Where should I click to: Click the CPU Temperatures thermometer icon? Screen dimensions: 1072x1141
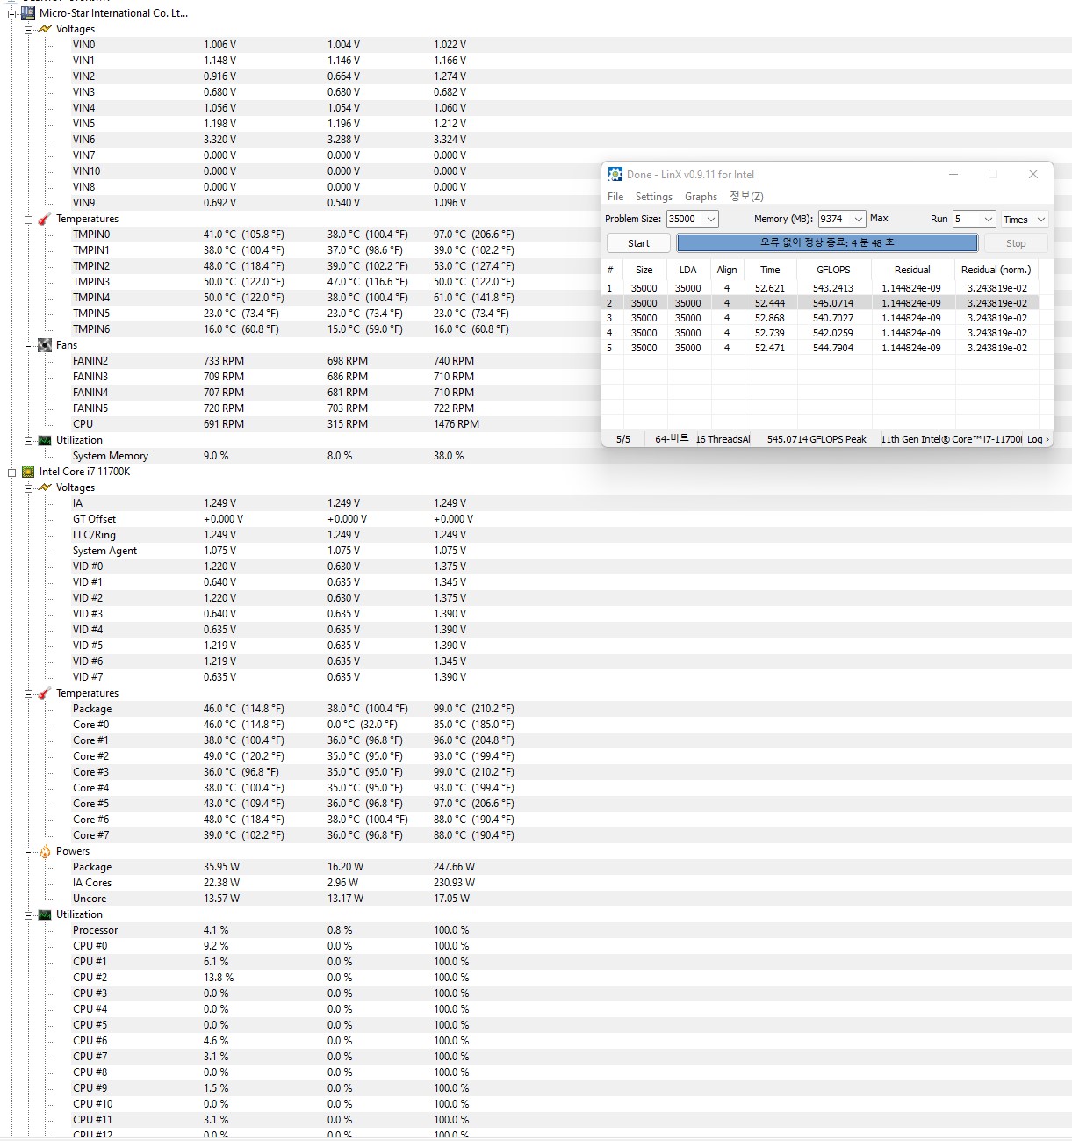click(45, 693)
